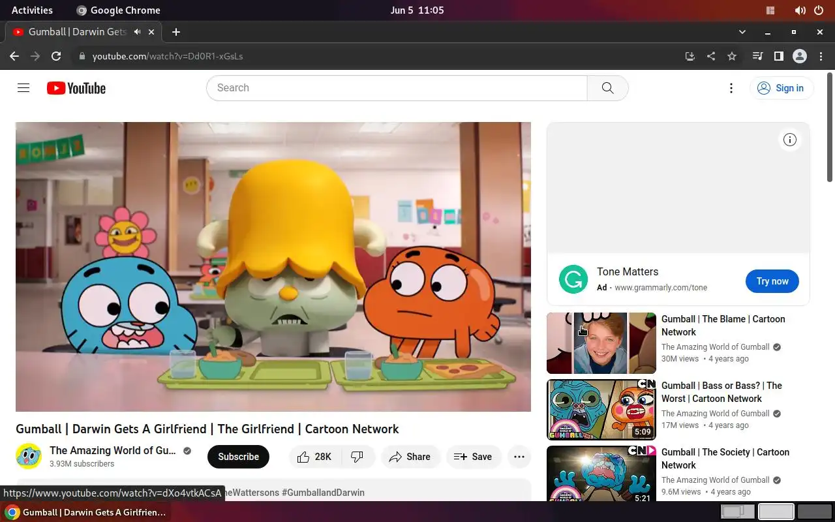This screenshot has height=522, width=835.
Task: Reload the page in Chrome
Action: point(56,56)
